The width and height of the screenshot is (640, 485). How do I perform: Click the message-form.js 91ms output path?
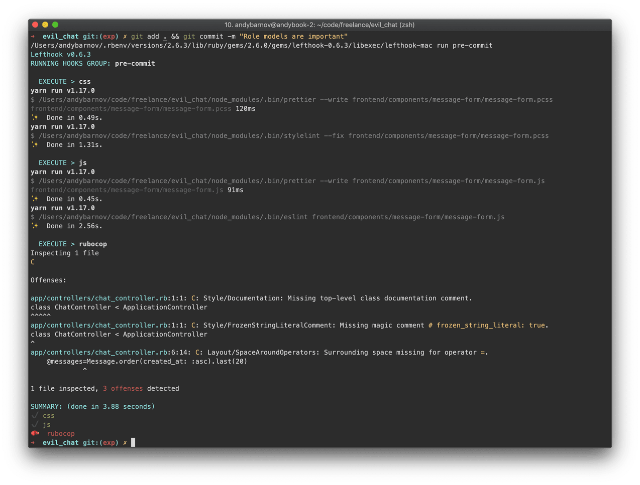point(127,190)
